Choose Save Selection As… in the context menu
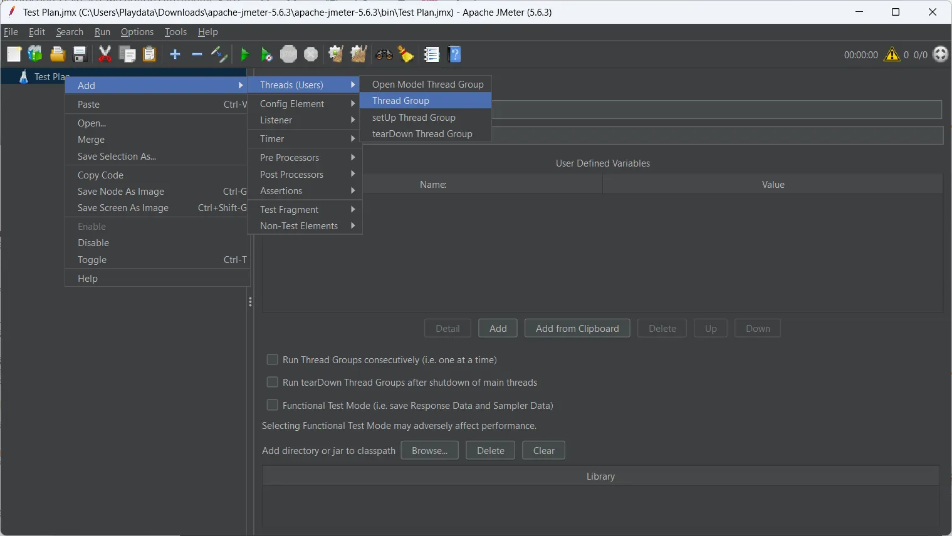 coord(157,157)
